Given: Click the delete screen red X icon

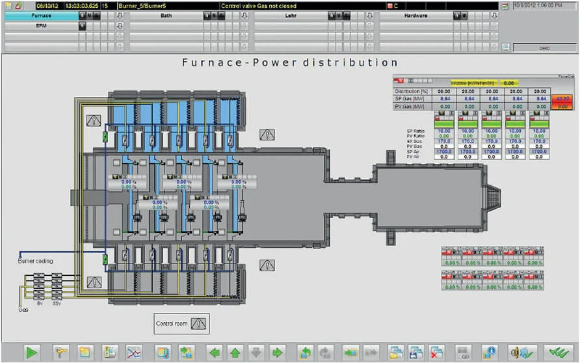Looking at the screenshot, I should point(437,353).
